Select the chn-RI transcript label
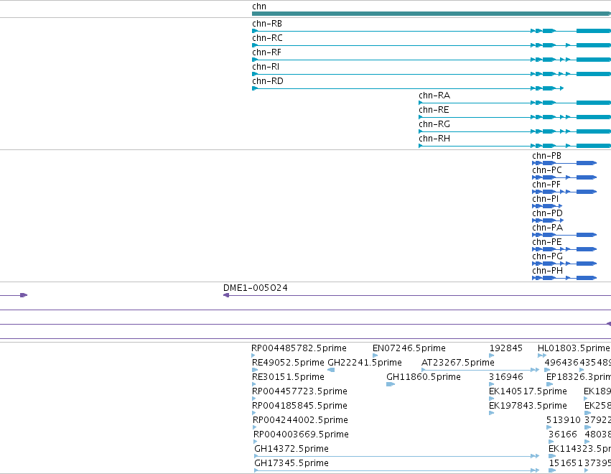 click(x=266, y=67)
